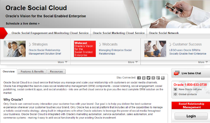Screen dimensions: 210x123
Task: Expand More under the Strategies panel
Action: point(62,62)
